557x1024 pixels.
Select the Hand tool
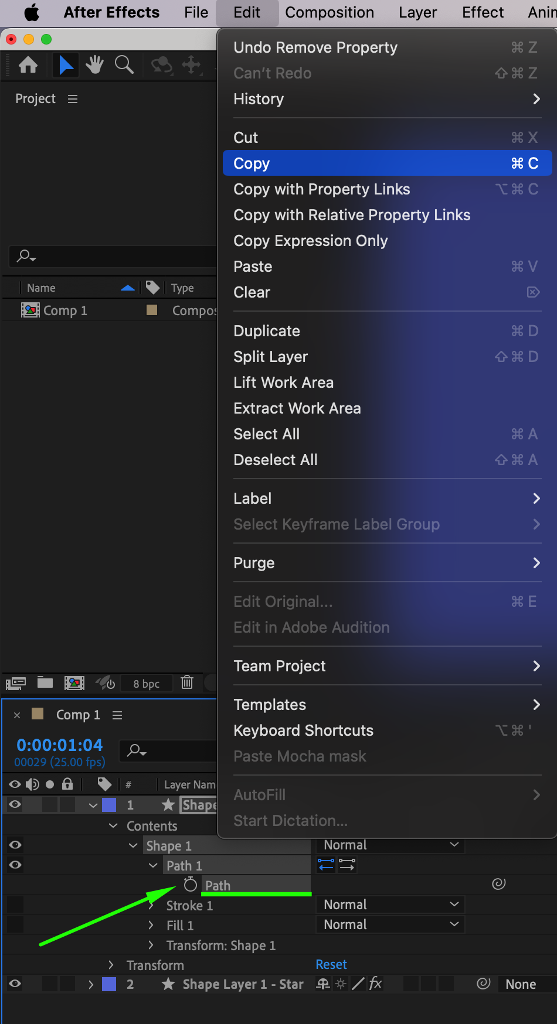pos(94,64)
